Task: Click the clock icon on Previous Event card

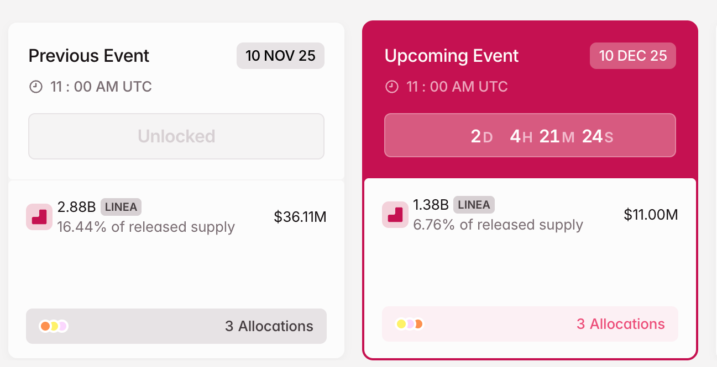Action: (36, 86)
